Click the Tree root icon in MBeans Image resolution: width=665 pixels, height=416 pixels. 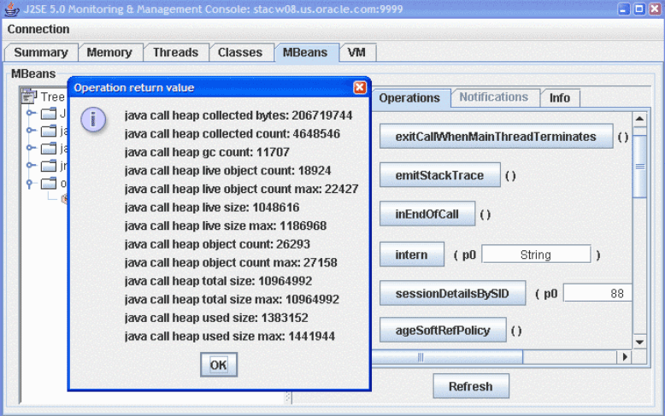tap(28, 97)
